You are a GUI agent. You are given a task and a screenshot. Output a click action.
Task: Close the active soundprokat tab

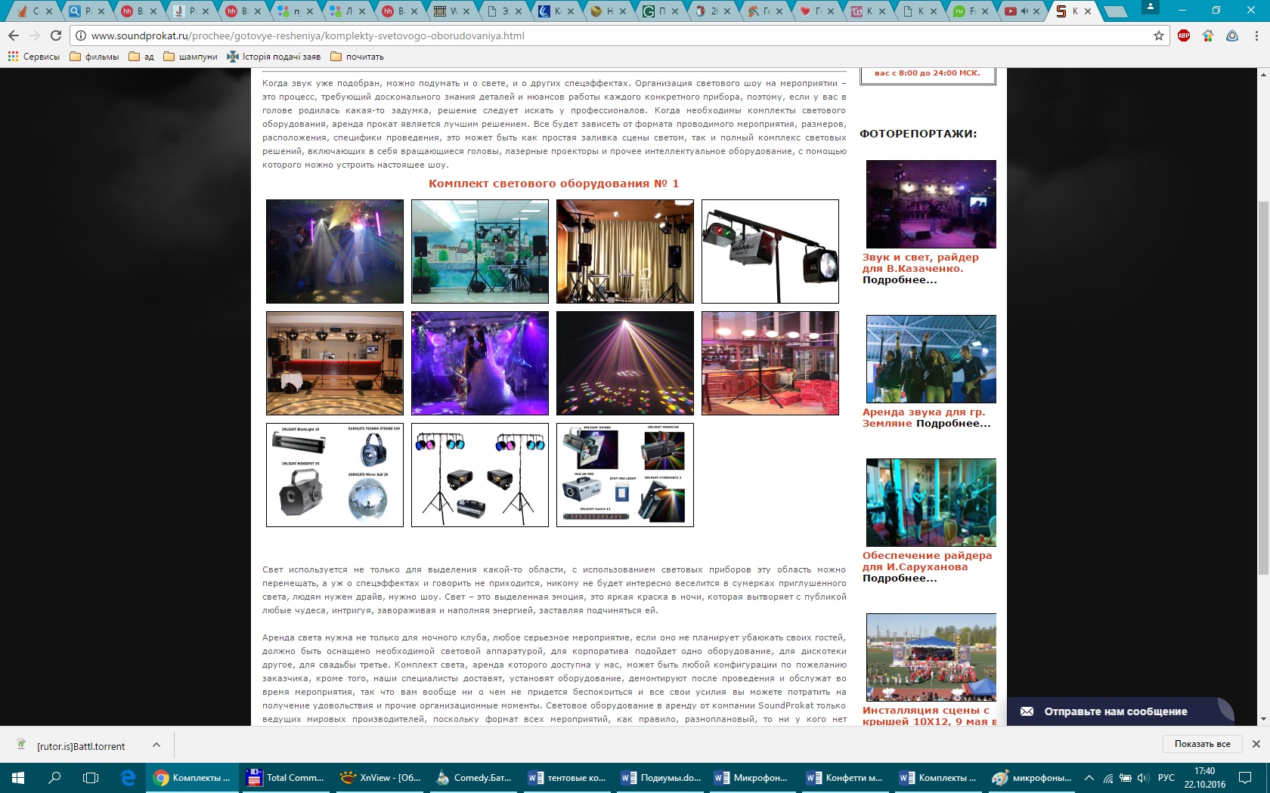(1088, 11)
